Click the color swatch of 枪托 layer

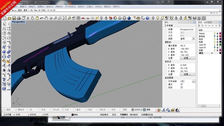click(x=220, y=39)
